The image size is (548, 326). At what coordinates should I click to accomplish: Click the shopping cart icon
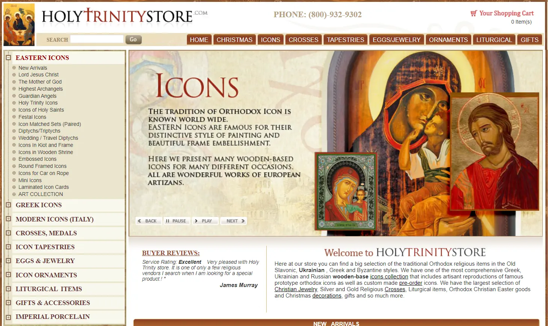[473, 13]
